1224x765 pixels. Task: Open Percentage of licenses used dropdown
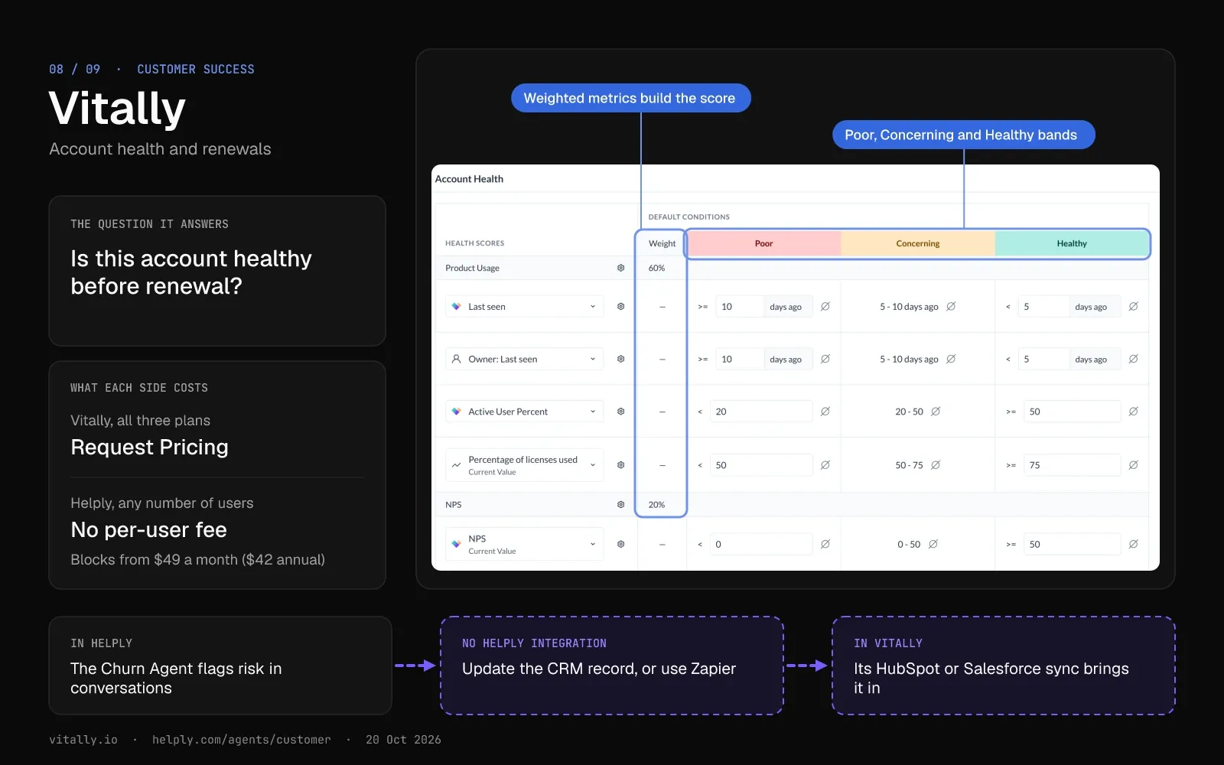[525, 465]
